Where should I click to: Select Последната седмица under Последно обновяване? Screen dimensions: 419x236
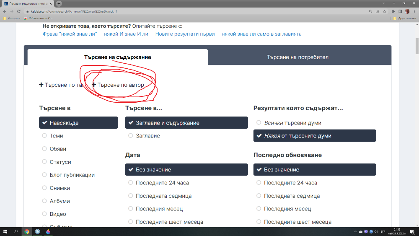pyautogui.click(x=288, y=196)
